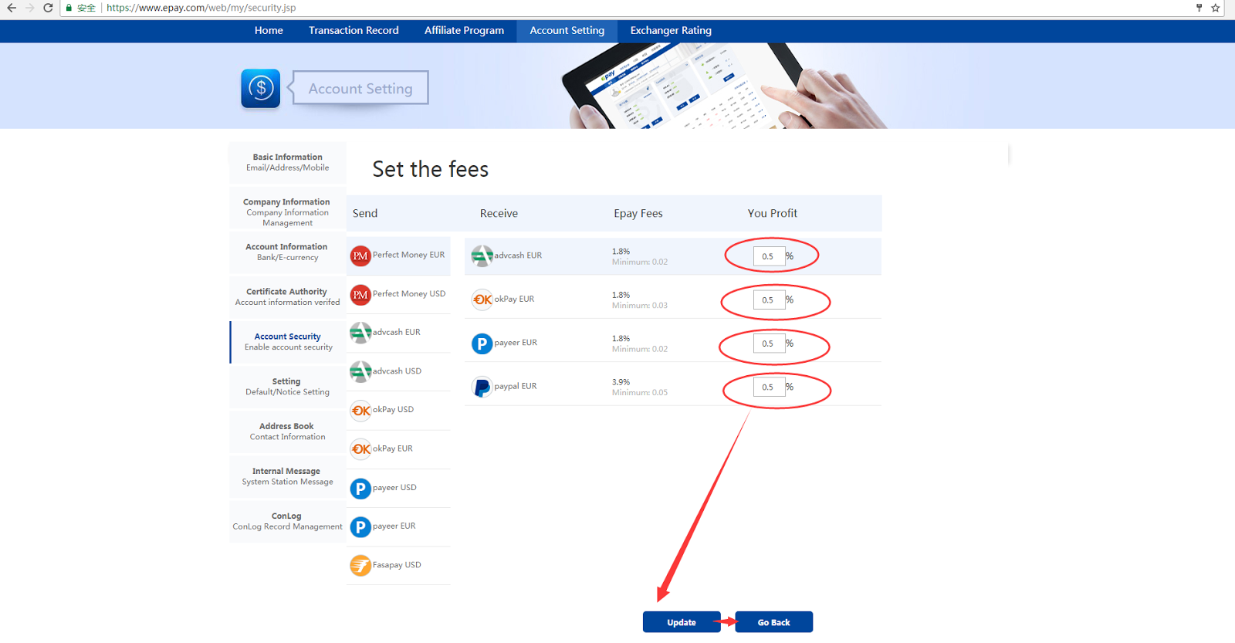This screenshot has width=1235, height=643.
Task: Open Account Information Bank/E-currency section
Action: pyautogui.click(x=288, y=252)
